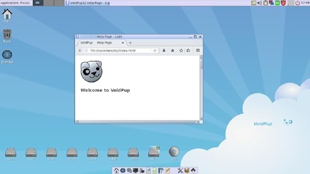Show site information icon in address bar
The height and width of the screenshot is (174, 310).
86,51
